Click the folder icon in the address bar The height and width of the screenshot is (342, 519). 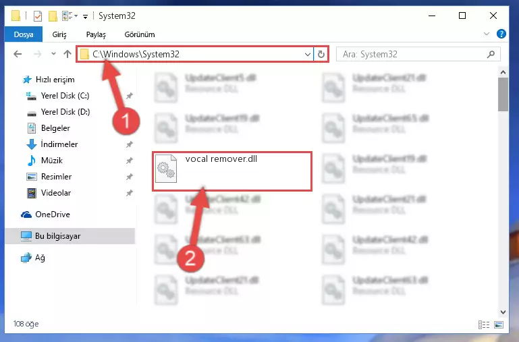pos(85,54)
